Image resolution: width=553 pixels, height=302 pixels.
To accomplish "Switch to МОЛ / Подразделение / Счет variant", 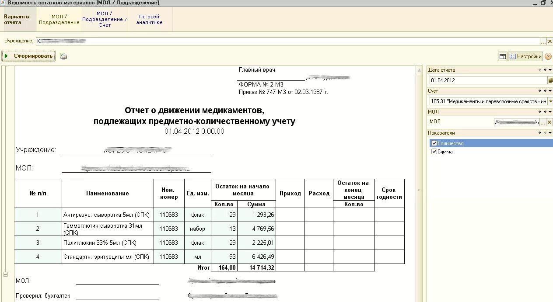I will [105, 20].
